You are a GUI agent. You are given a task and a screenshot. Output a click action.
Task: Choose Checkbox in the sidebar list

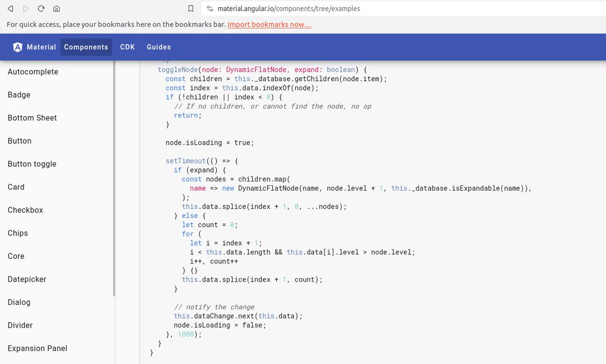pyautogui.click(x=25, y=210)
